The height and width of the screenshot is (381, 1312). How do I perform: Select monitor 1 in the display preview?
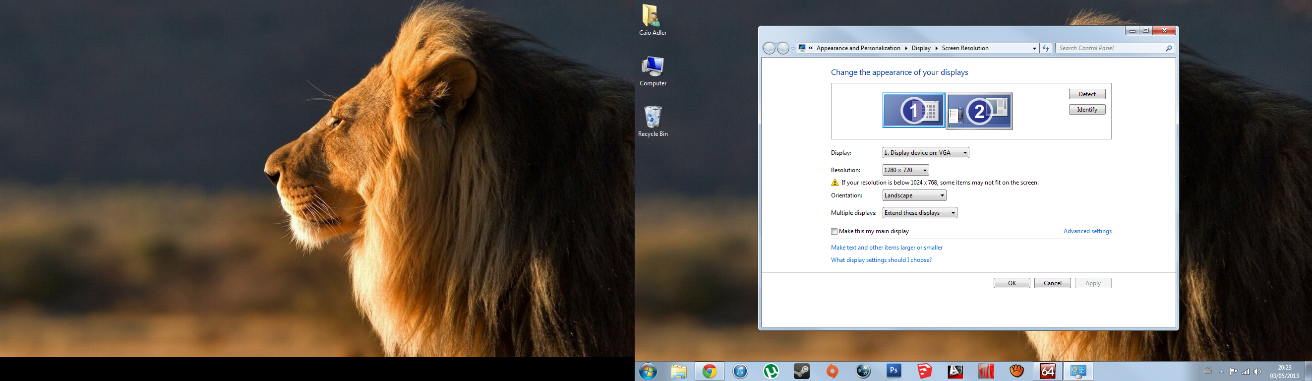(914, 110)
